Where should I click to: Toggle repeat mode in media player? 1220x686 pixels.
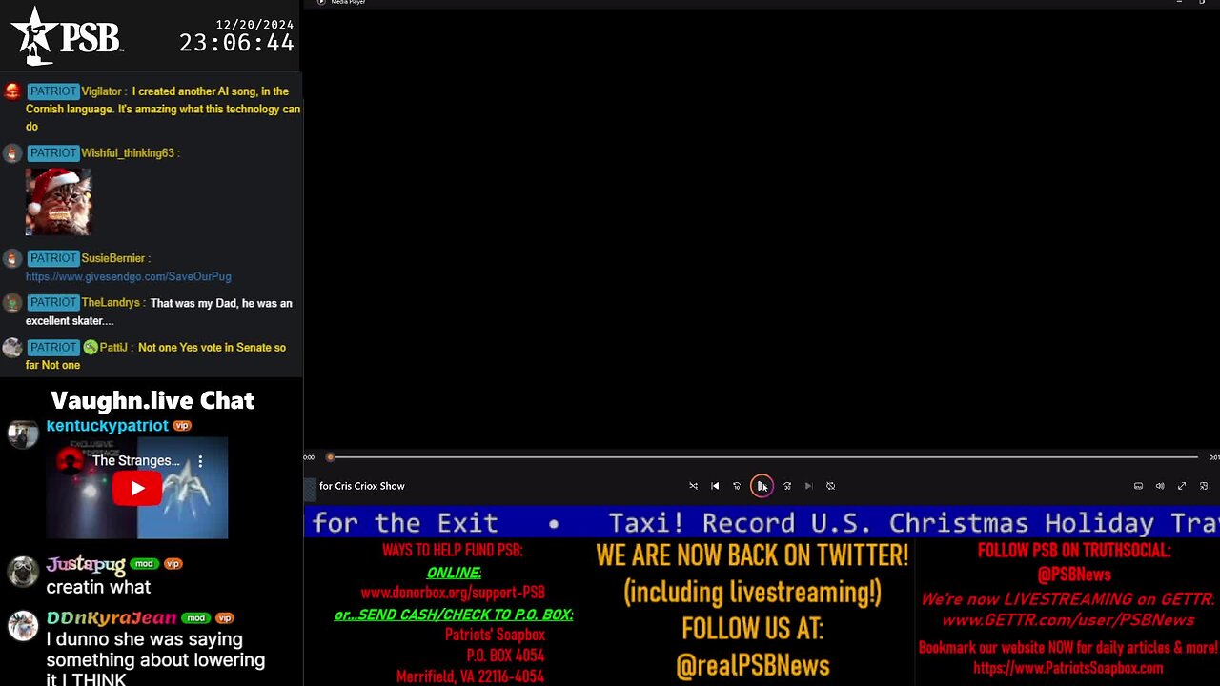[x=830, y=486]
